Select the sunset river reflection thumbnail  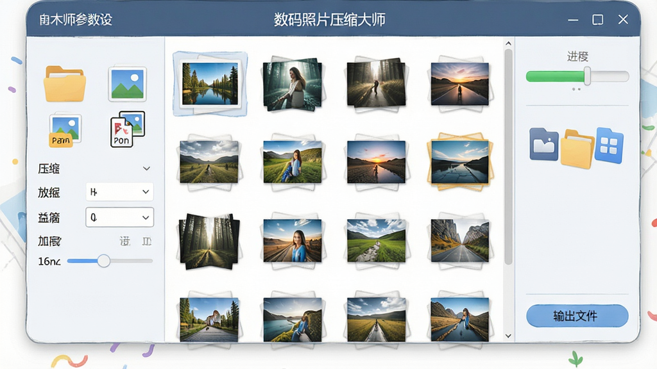(x=376, y=162)
